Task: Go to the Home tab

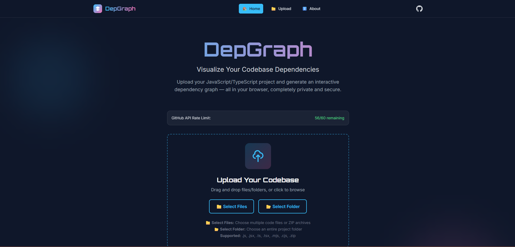Action: pos(251,9)
